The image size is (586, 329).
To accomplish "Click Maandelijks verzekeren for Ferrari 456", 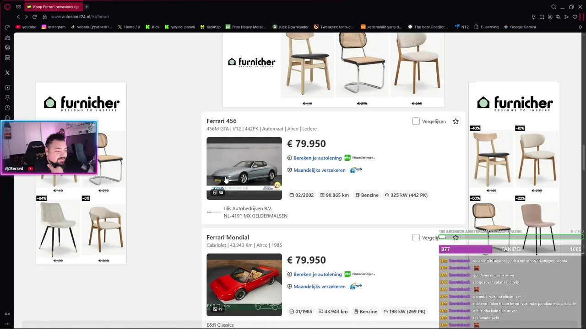I will point(320,170).
